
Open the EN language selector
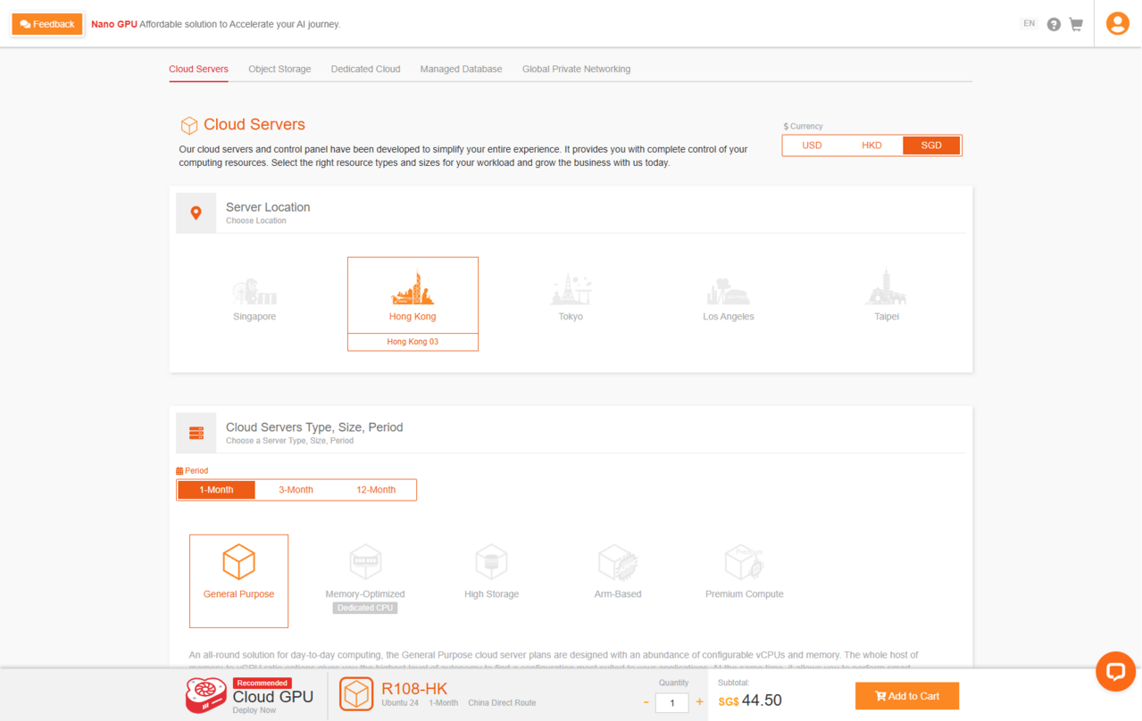click(1029, 24)
